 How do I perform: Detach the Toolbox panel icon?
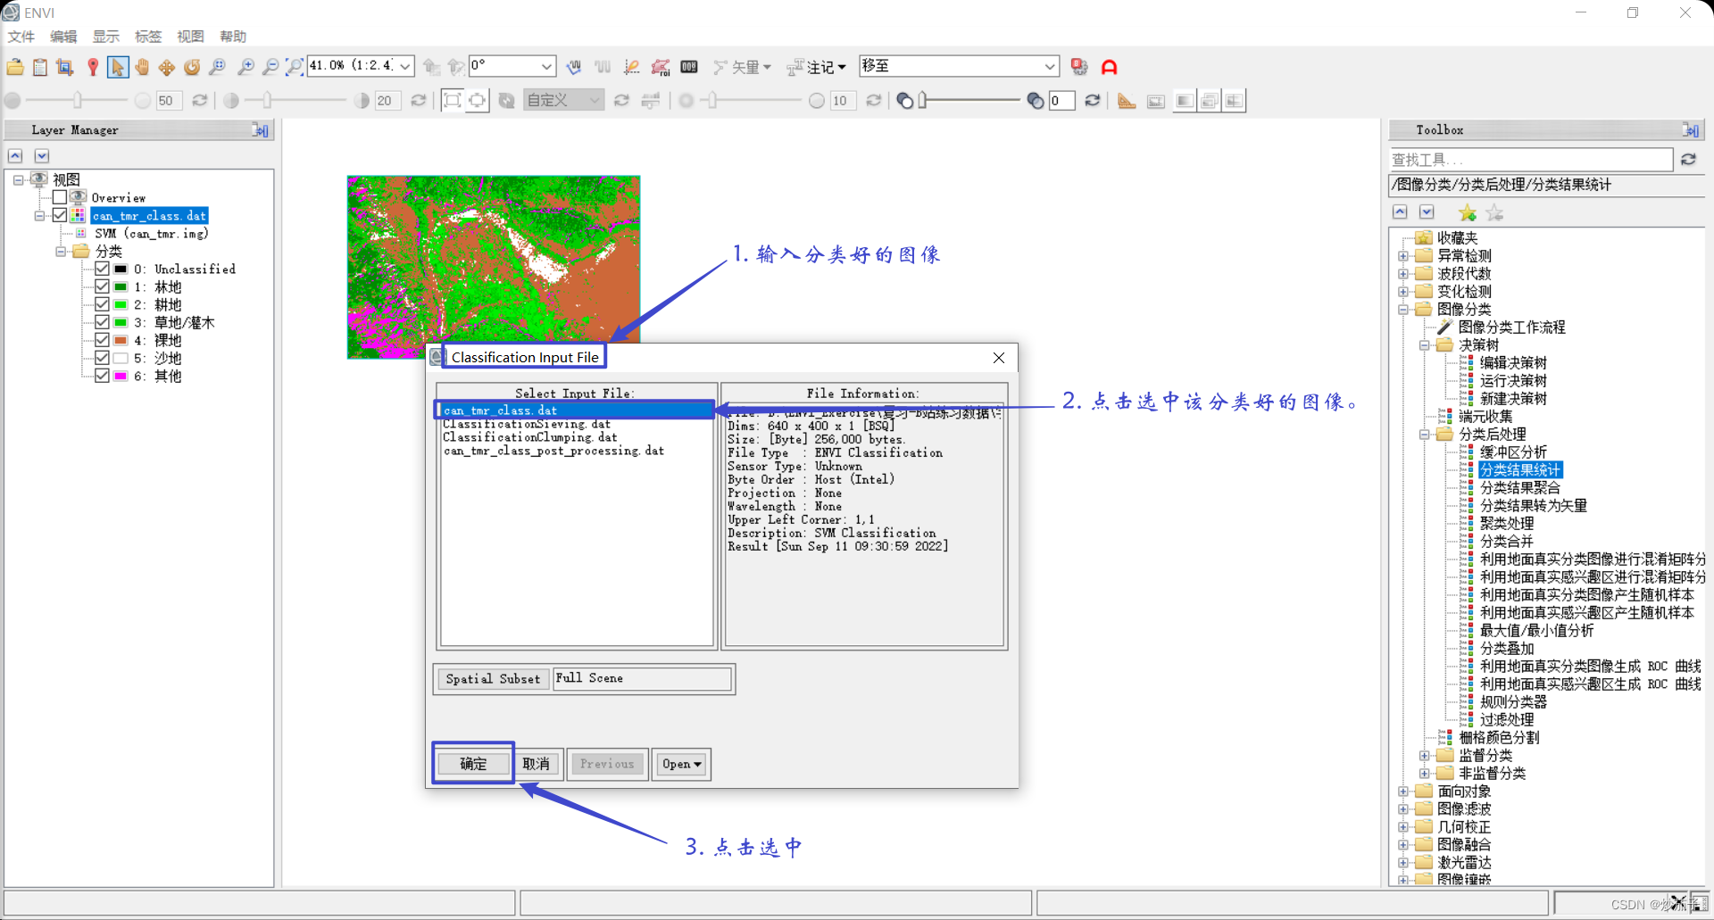pos(1691,130)
